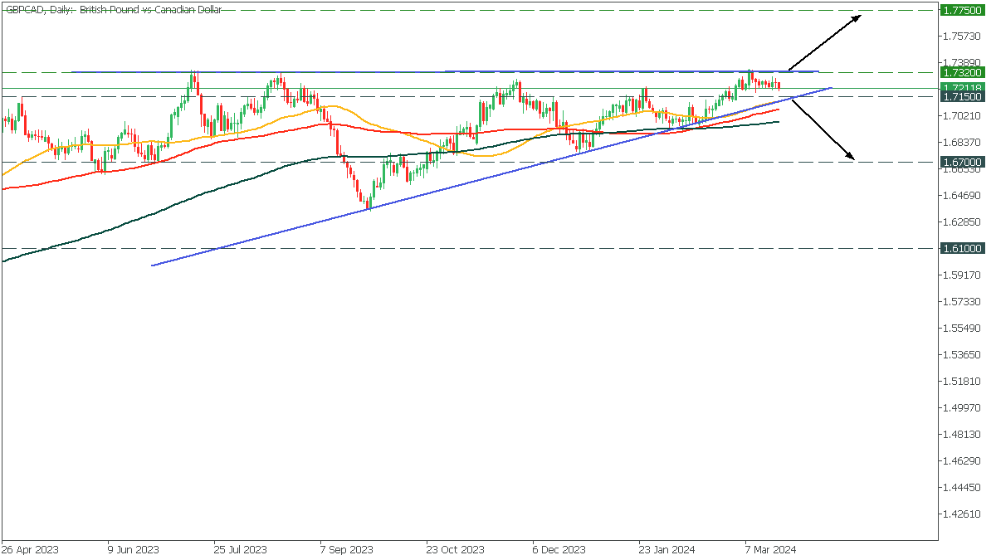Click the 1.67000 support price label

962,162
